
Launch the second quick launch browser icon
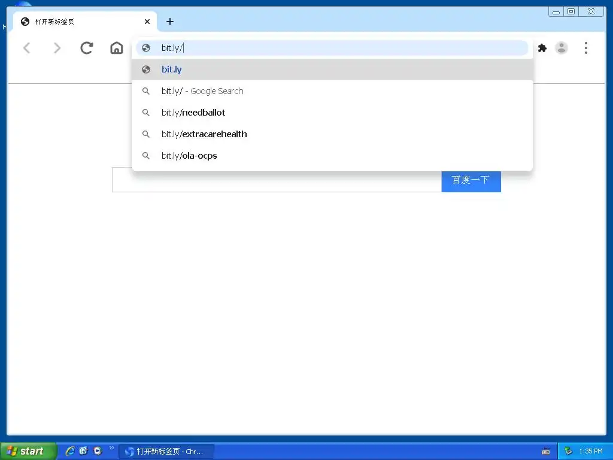[84, 450]
